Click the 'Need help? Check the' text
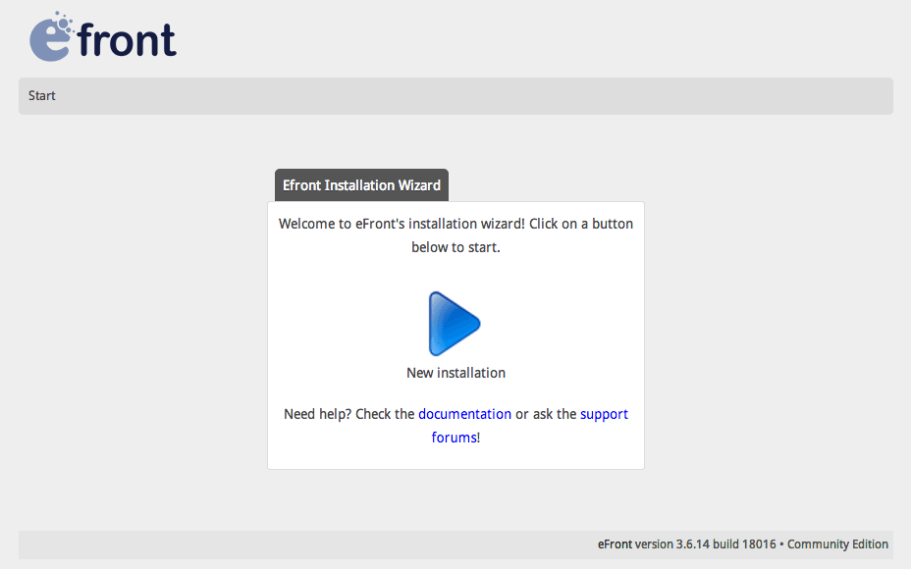911x569 pixels. point(348,414)
